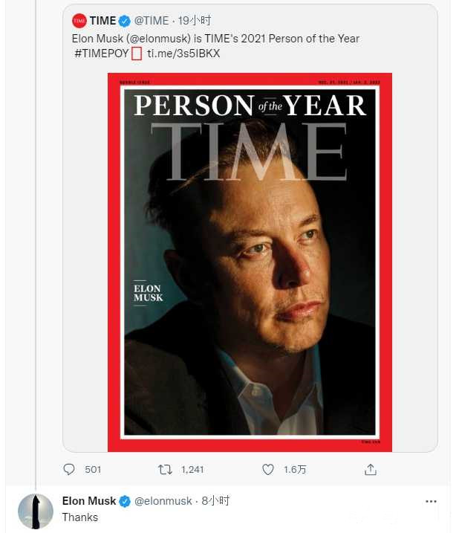
Task: Open more options on Elon Musk's reply
Action: pyautogui.click(x=431, y=501)
